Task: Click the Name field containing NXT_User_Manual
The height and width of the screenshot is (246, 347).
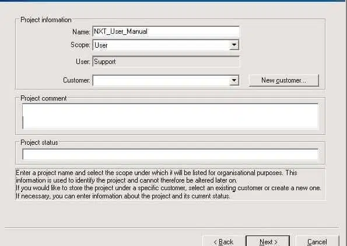Action: click(x=166, y=31)
